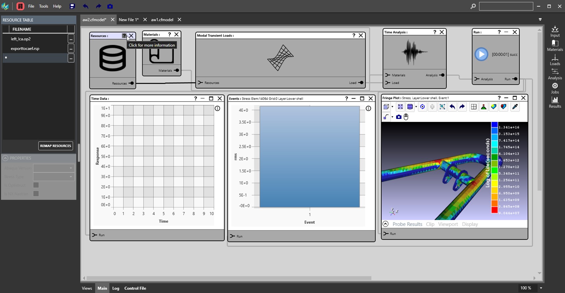Open the Materials panel in right sidebar
This screenshot has width=565, height=293.
tap(555, 46)
